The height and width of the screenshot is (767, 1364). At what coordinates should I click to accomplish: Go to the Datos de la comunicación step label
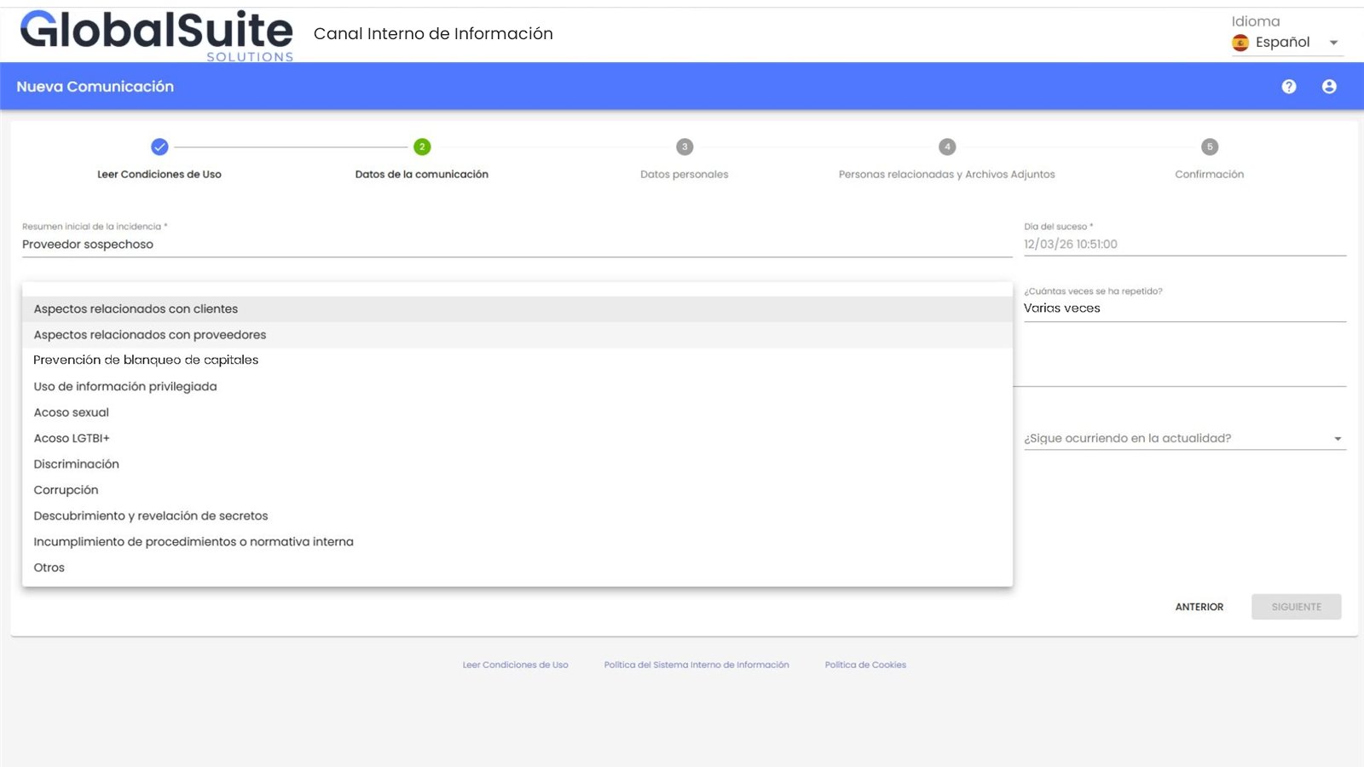pyautogui.click(x=422, y=174)
